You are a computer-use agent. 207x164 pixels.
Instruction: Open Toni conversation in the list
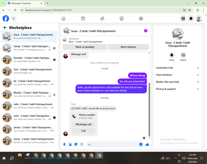pyautogui.click(x=29, y=71)
